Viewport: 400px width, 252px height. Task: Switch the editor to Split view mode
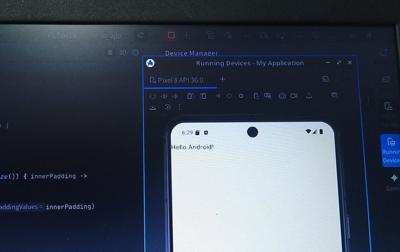(123, 52)
